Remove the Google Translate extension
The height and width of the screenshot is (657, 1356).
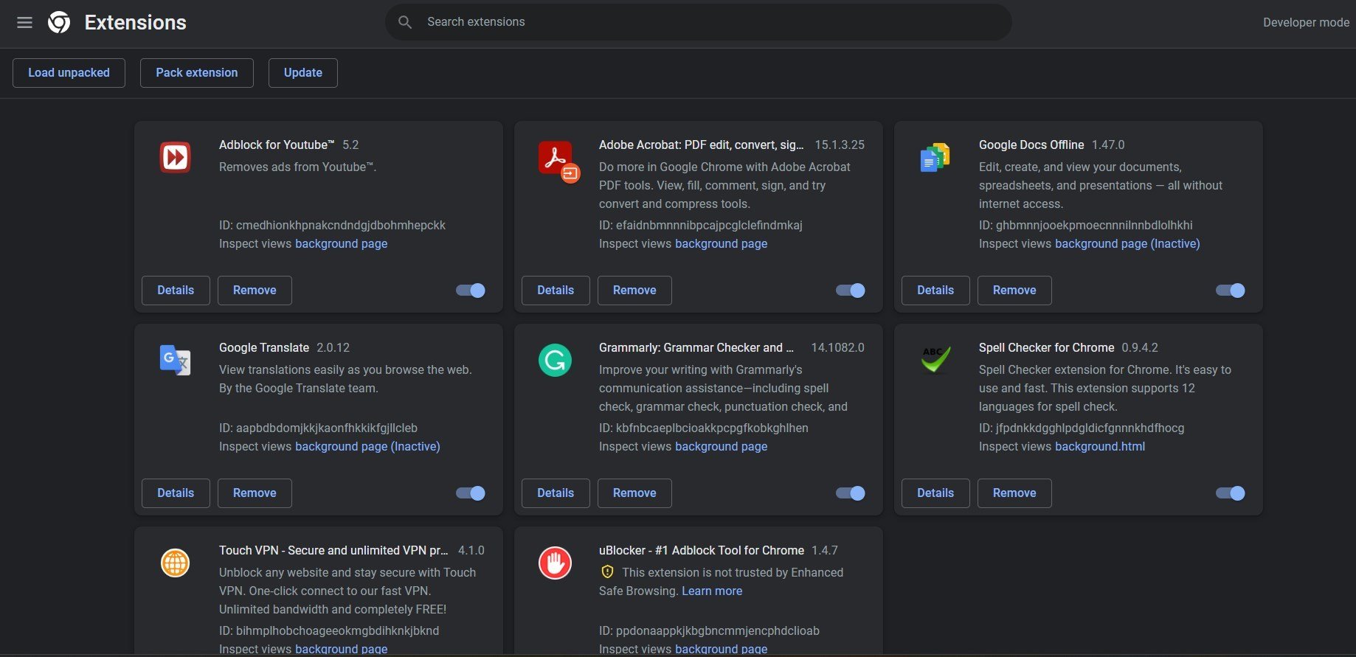pos(255,493)
